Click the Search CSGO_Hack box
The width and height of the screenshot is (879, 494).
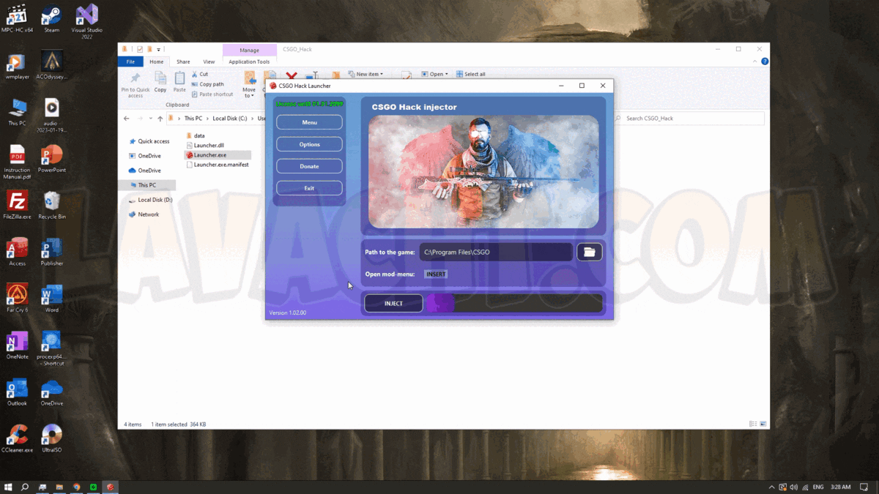pos(689,118)
